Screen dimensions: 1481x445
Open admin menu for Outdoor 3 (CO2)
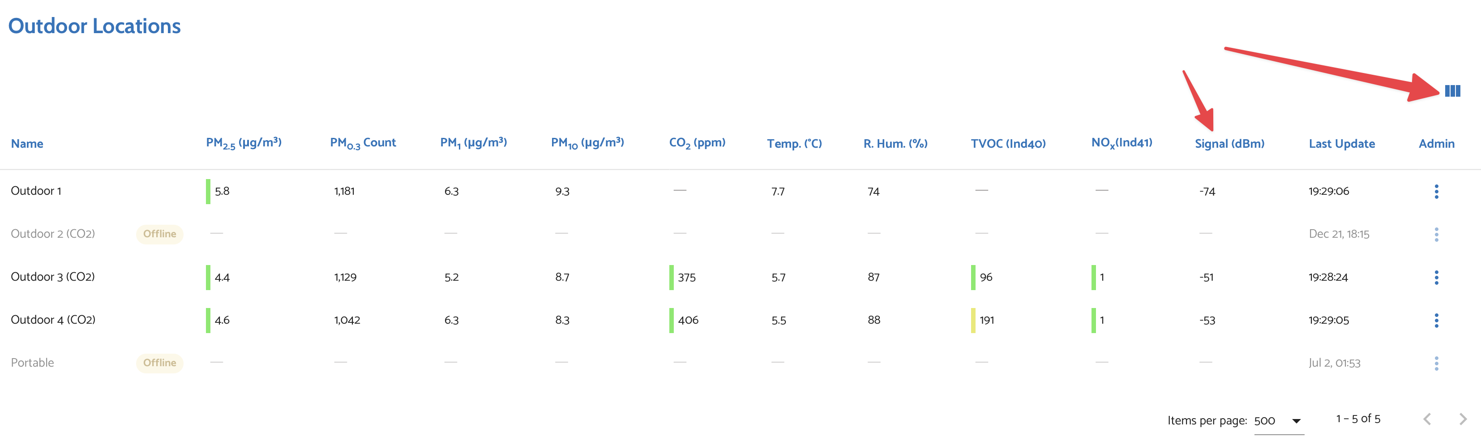point(1436,277)
